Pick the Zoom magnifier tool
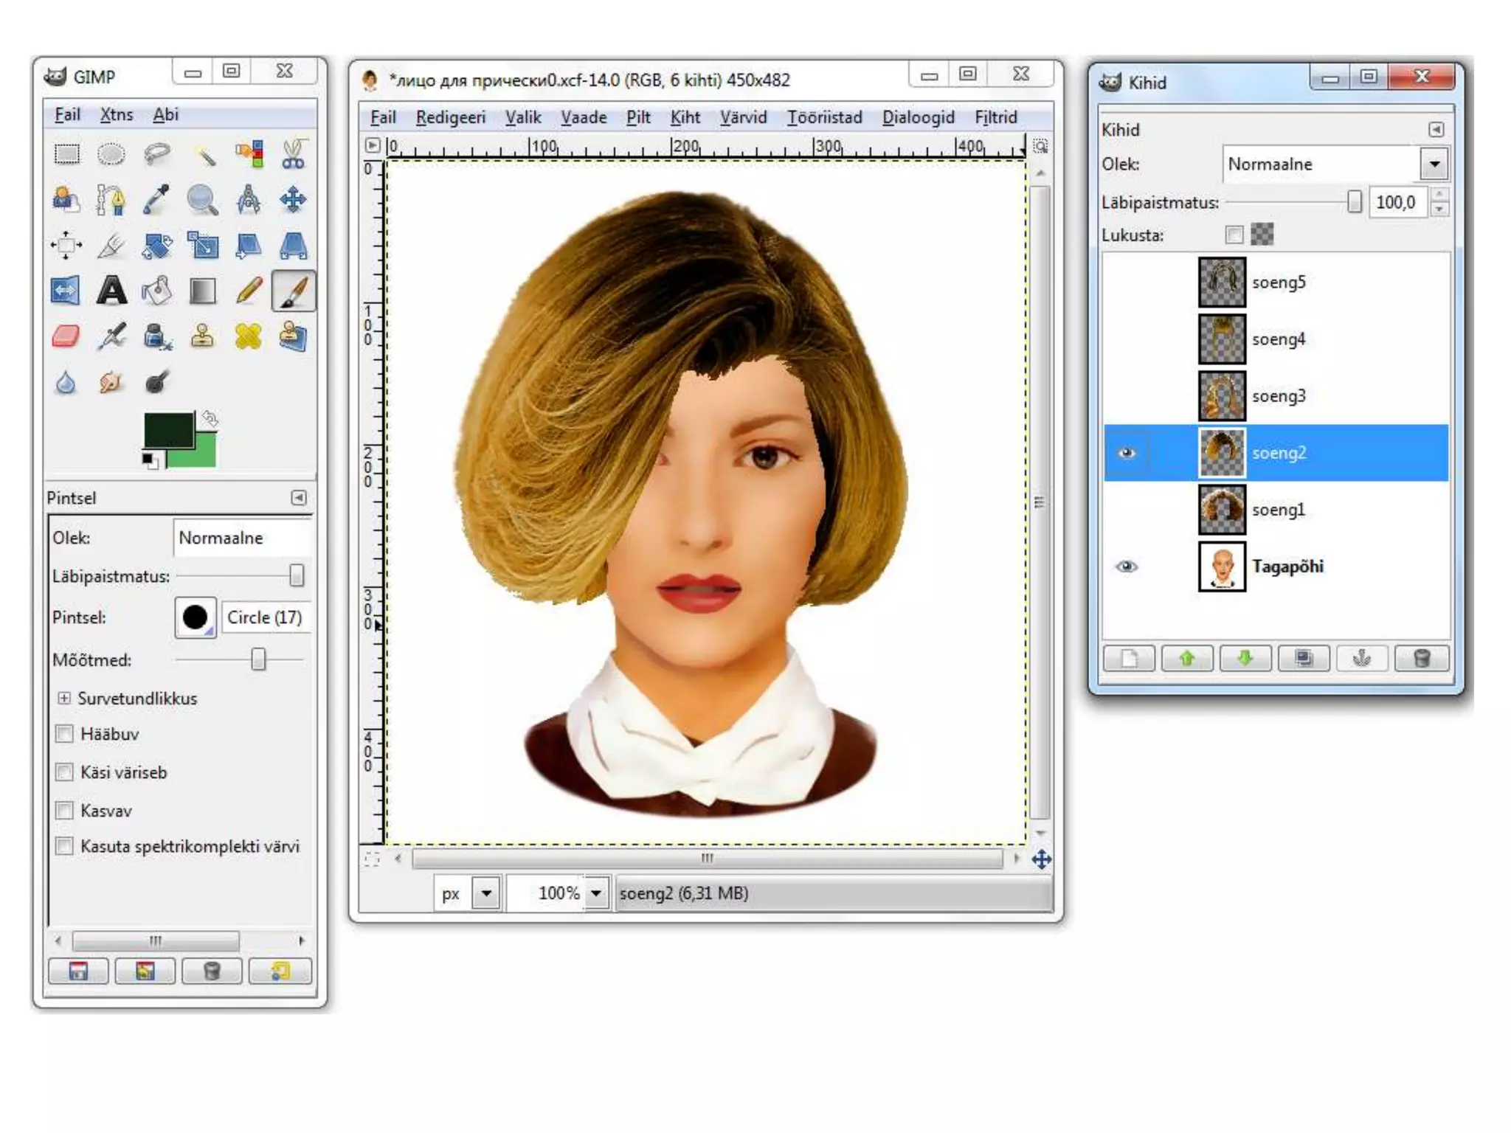 click(x=202, y=200)
